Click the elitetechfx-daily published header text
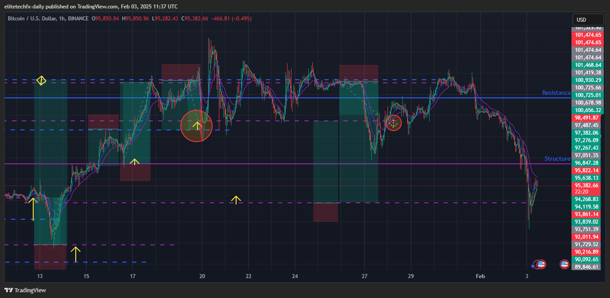The width and height of the screenshot is (610, 298). pyautogui.click(x=91, y=6)
